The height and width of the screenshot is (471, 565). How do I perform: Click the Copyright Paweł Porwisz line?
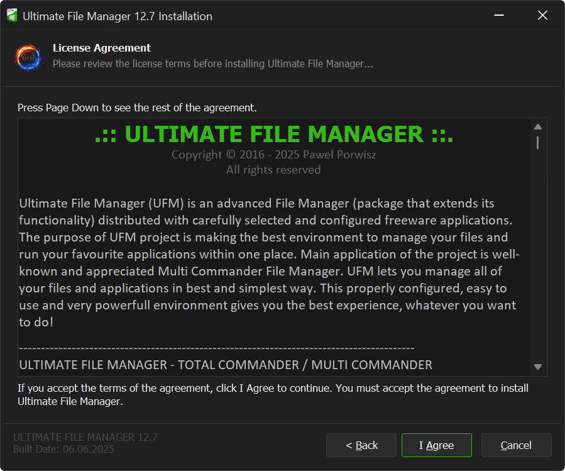click(x=273, y=155)
